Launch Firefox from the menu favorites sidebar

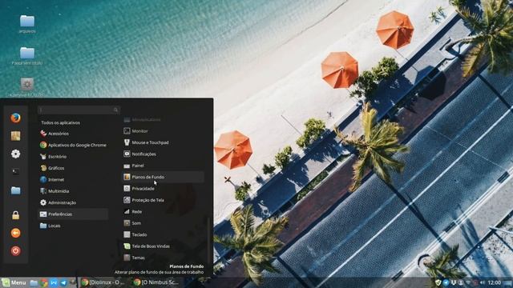pos(15,118)
